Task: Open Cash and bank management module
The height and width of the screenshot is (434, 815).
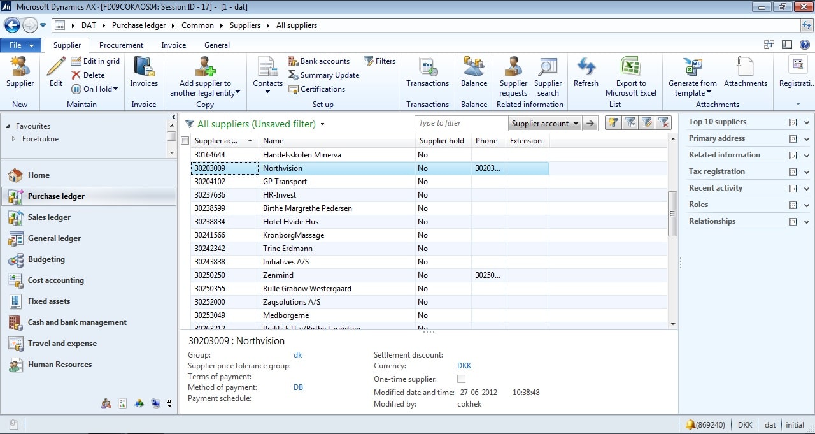Action: pos(89,322)
